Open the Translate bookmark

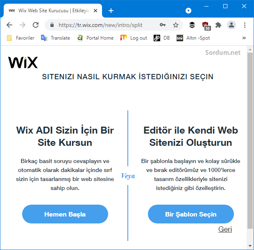click(55, 38)
